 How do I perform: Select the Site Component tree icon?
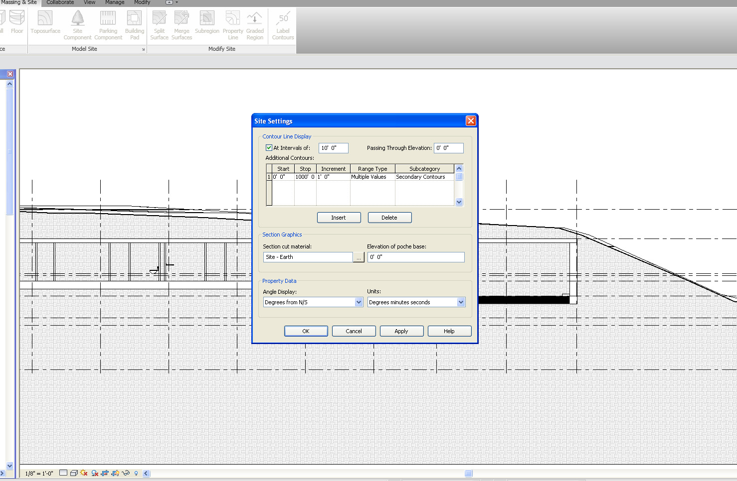pyautogui.click(x=77, y=19)
